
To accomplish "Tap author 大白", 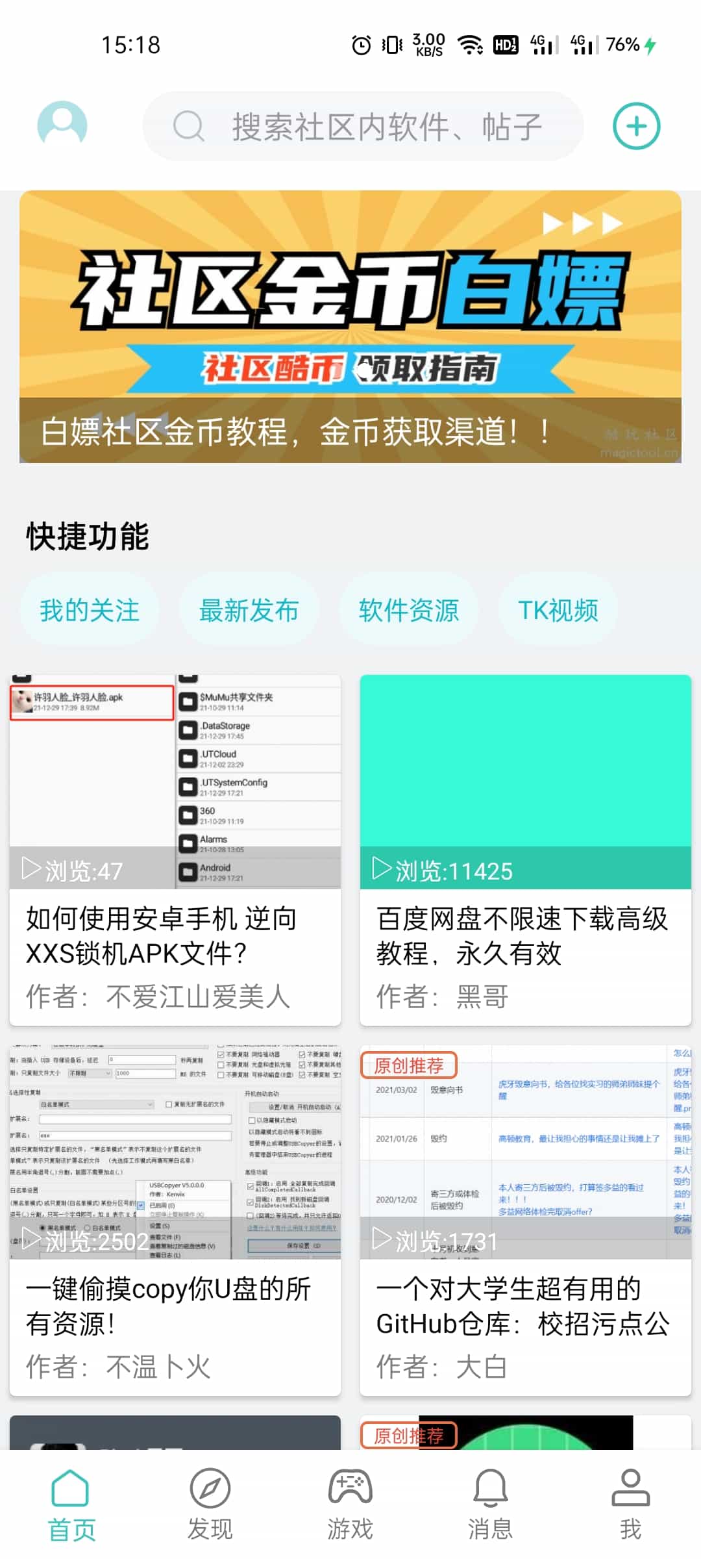I will pyautogui.click(x=441, y=1367).
